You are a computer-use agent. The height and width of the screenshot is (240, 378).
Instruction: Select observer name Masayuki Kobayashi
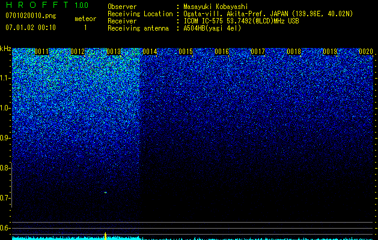[216, 7]
